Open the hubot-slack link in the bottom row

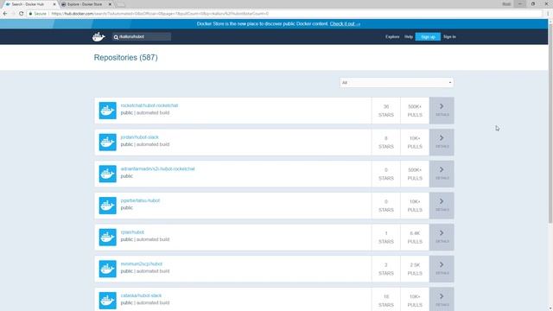click(141, 295)
